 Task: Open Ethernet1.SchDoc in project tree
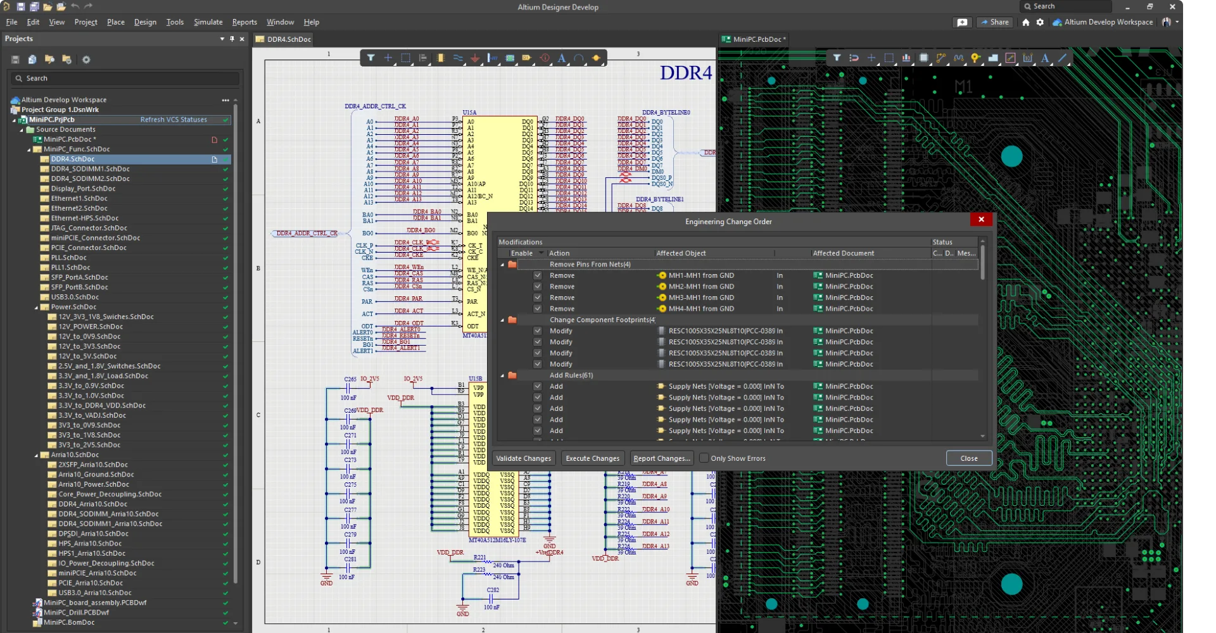79,199
